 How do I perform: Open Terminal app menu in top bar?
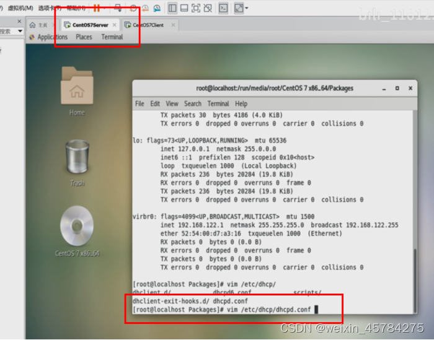click(112, 37)
